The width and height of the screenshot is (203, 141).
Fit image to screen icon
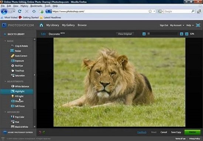pos(187,34)
